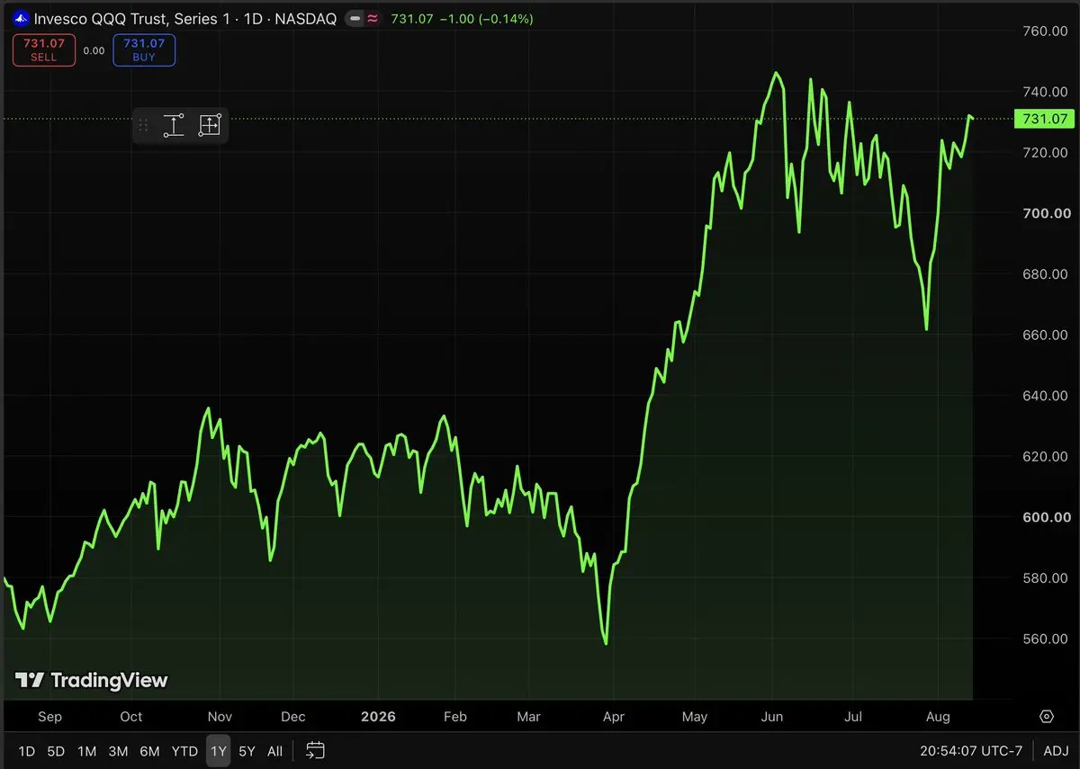
Task: Click the Mar label on time axis
Action: coord(529,717)
